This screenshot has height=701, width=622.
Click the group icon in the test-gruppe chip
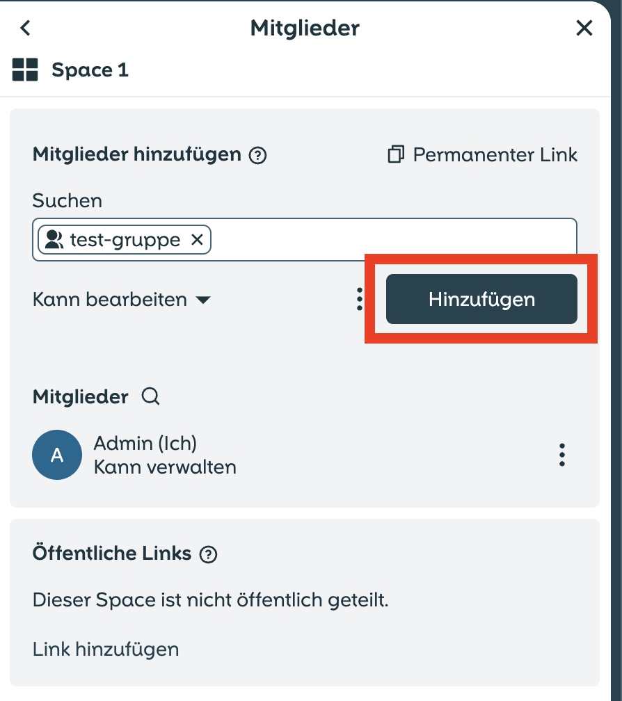[x=54, y=240]
